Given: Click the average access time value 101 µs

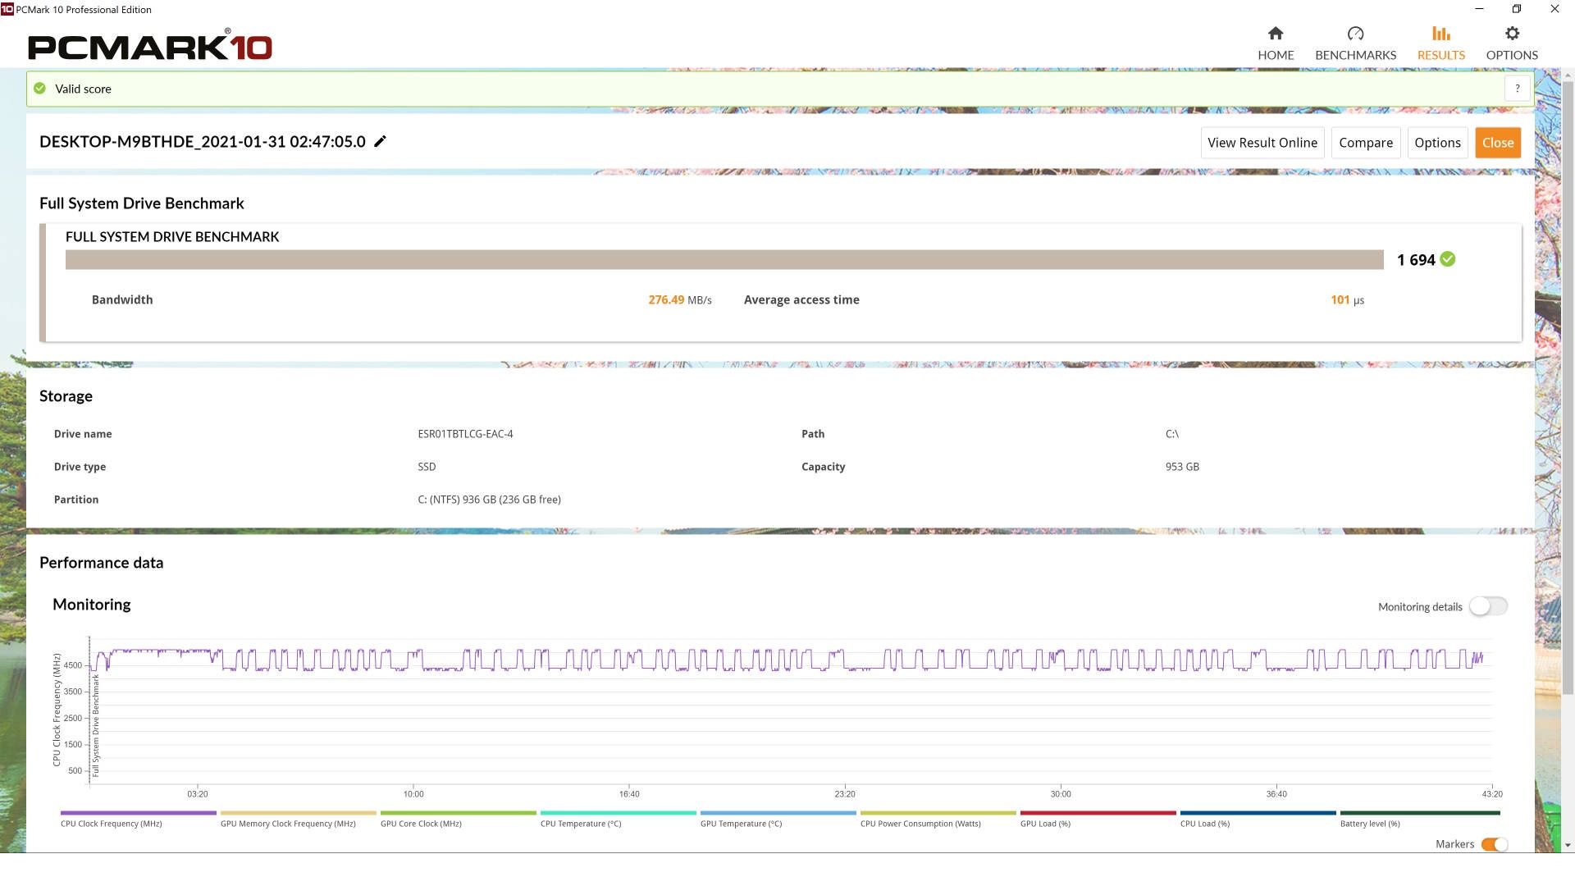Looking at the screenshot, I should point(1347,300).
